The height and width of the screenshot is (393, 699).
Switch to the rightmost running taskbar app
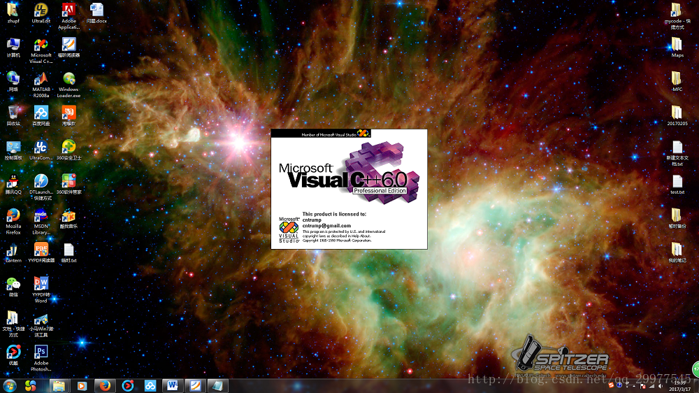click(x=217, y=385)
